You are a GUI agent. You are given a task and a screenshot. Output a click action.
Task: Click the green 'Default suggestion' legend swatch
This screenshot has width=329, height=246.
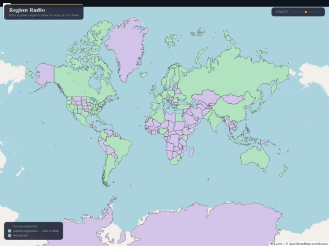click(x=9, y=231)
